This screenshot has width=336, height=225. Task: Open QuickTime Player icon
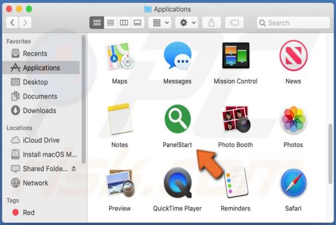pyautogui.click(x=178, y=183)
